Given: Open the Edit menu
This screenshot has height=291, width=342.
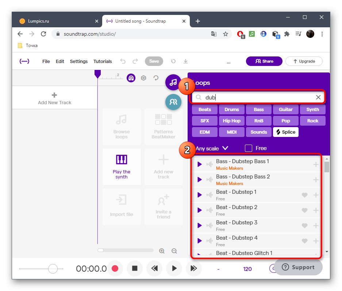Looking at the screenshot, I should 60,62.
